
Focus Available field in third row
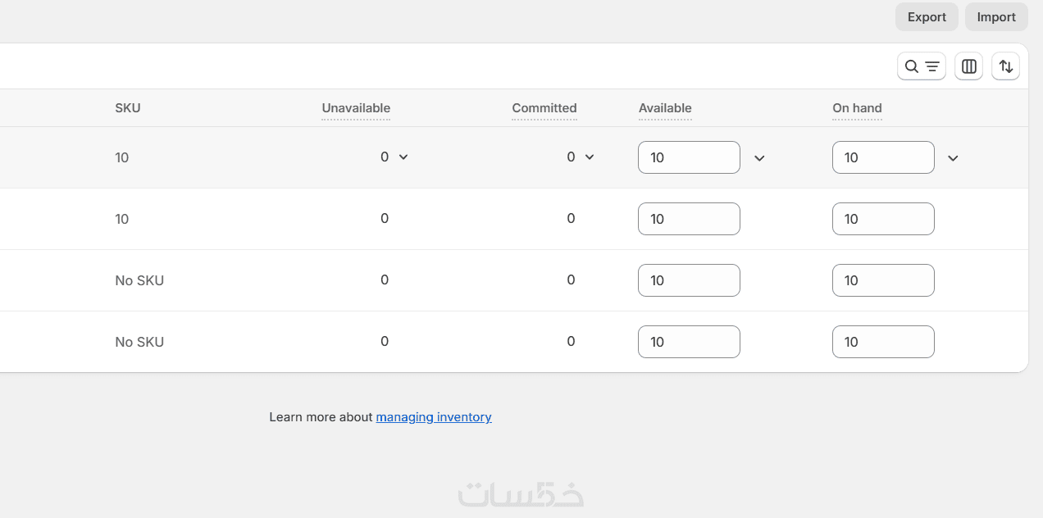point(689,280)
